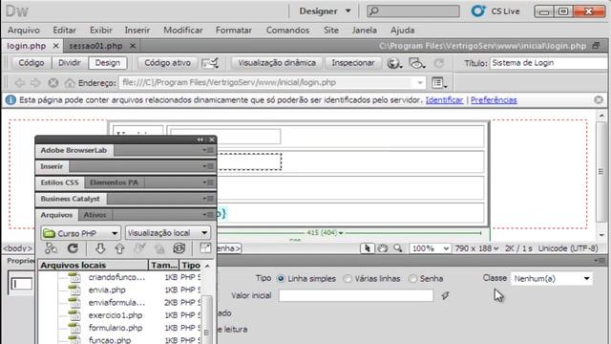Click the document restore icon near path
Viewport: 611px width, 344px height.
(x=596, y=46)
